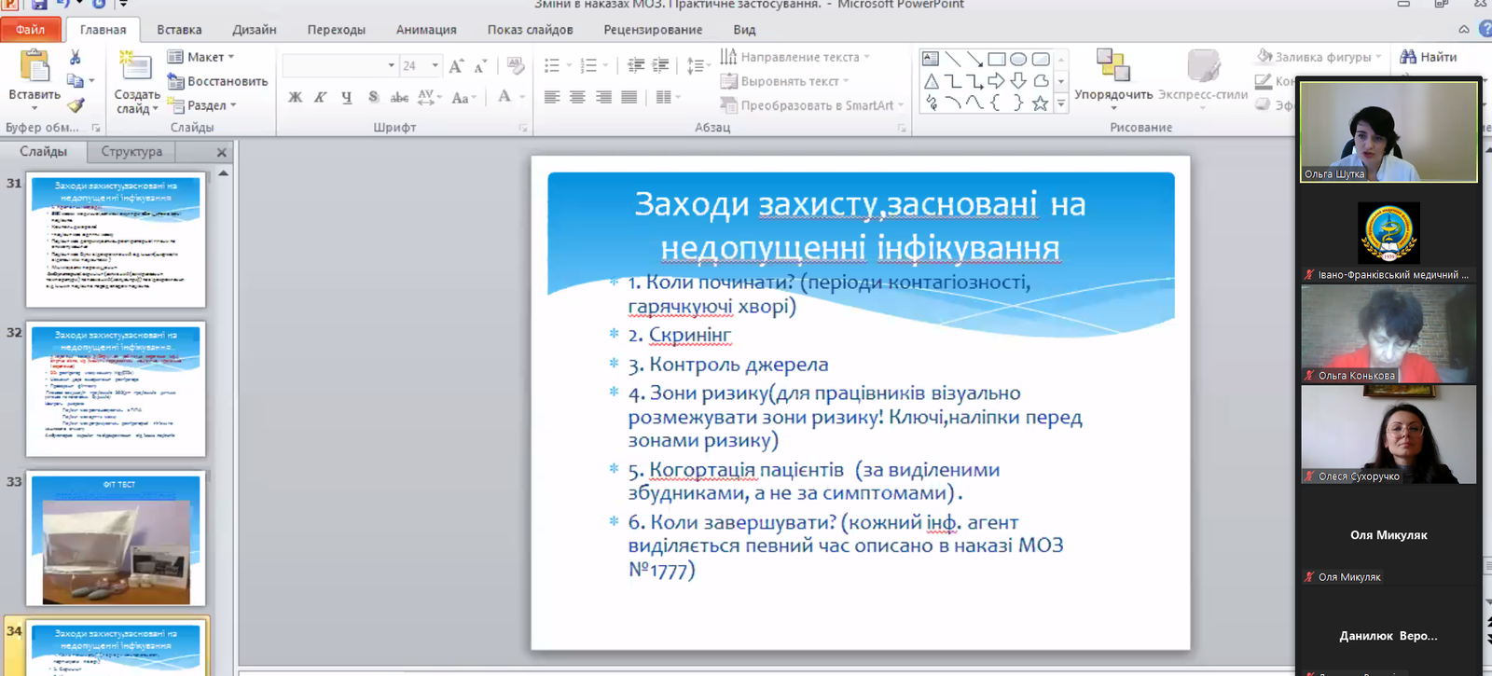Click the clear formatting eraser icon
The width and height of the screenshot is (1492, 676).
coord(516,66)
